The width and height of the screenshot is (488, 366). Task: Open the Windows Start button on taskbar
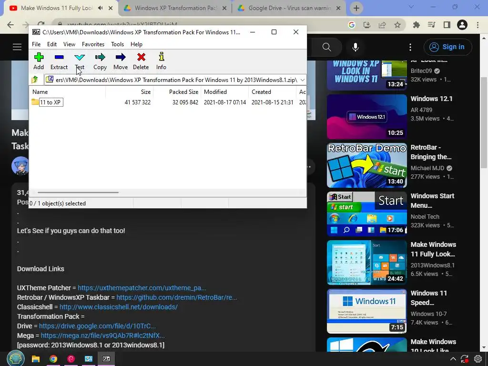[16, 359]
